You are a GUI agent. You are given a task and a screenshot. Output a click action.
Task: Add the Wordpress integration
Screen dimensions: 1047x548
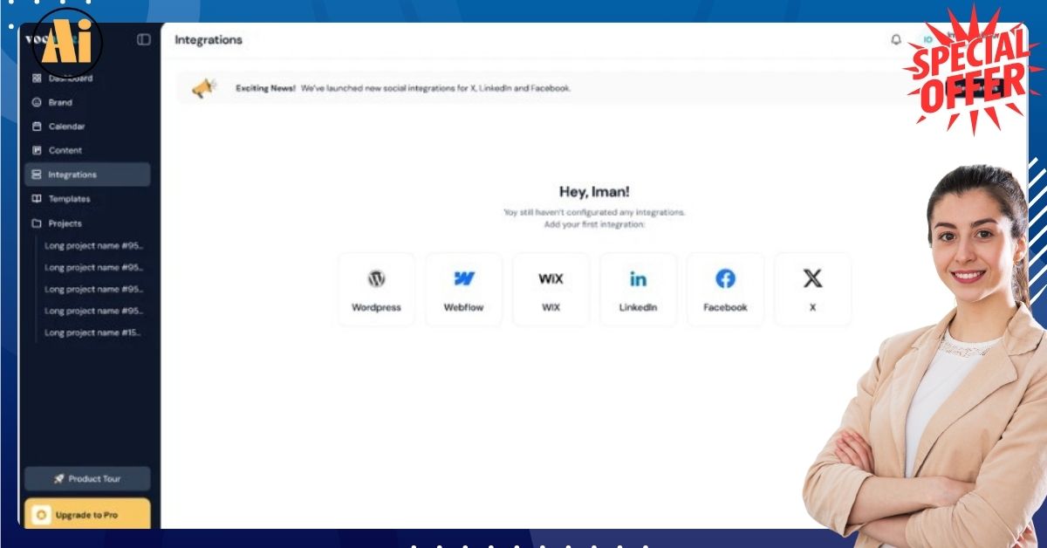click(x=376, y=289)
